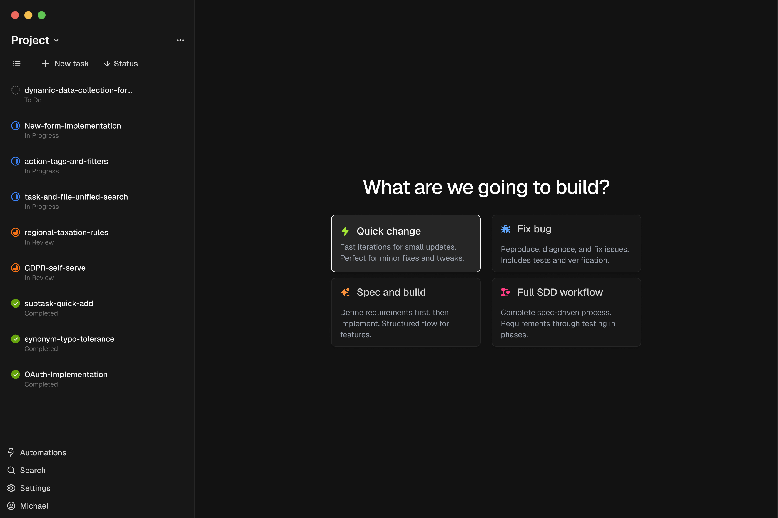Screen dimensions: 778x518
Task: Click In Progress status icon for New-form-implementation
Action: (16, 126)
